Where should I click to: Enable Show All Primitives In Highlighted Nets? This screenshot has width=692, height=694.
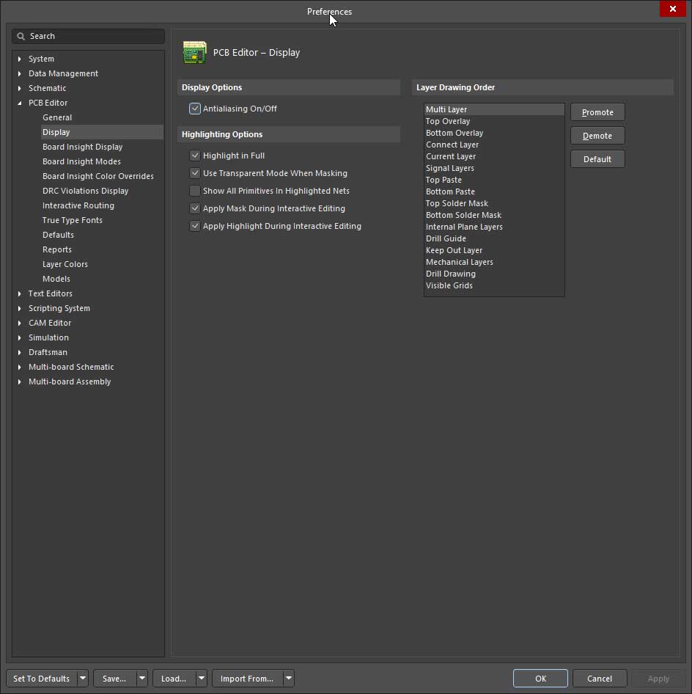195,191
